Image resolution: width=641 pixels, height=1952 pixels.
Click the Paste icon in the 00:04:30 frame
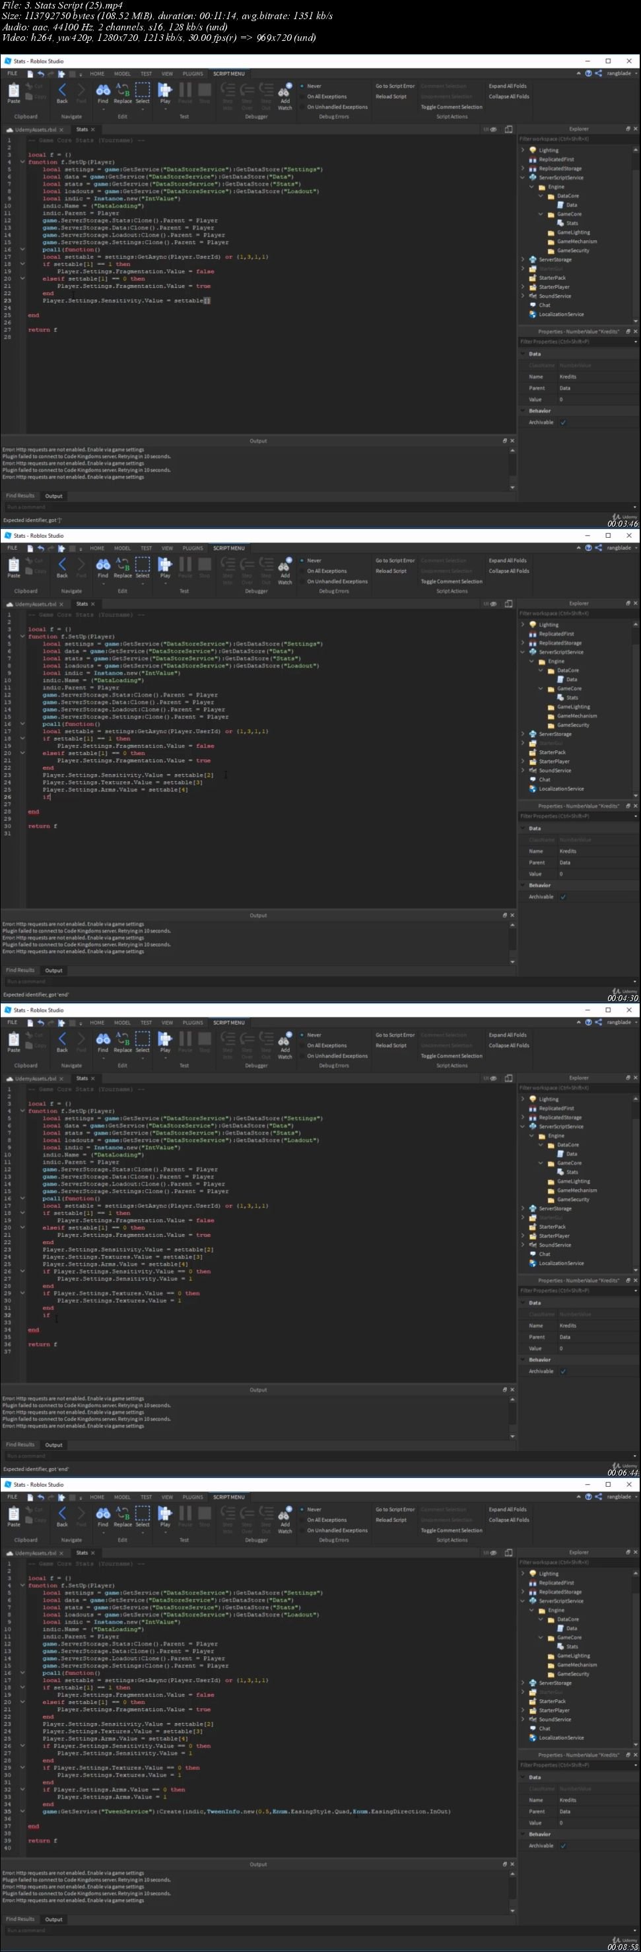(x=14, y=566)
